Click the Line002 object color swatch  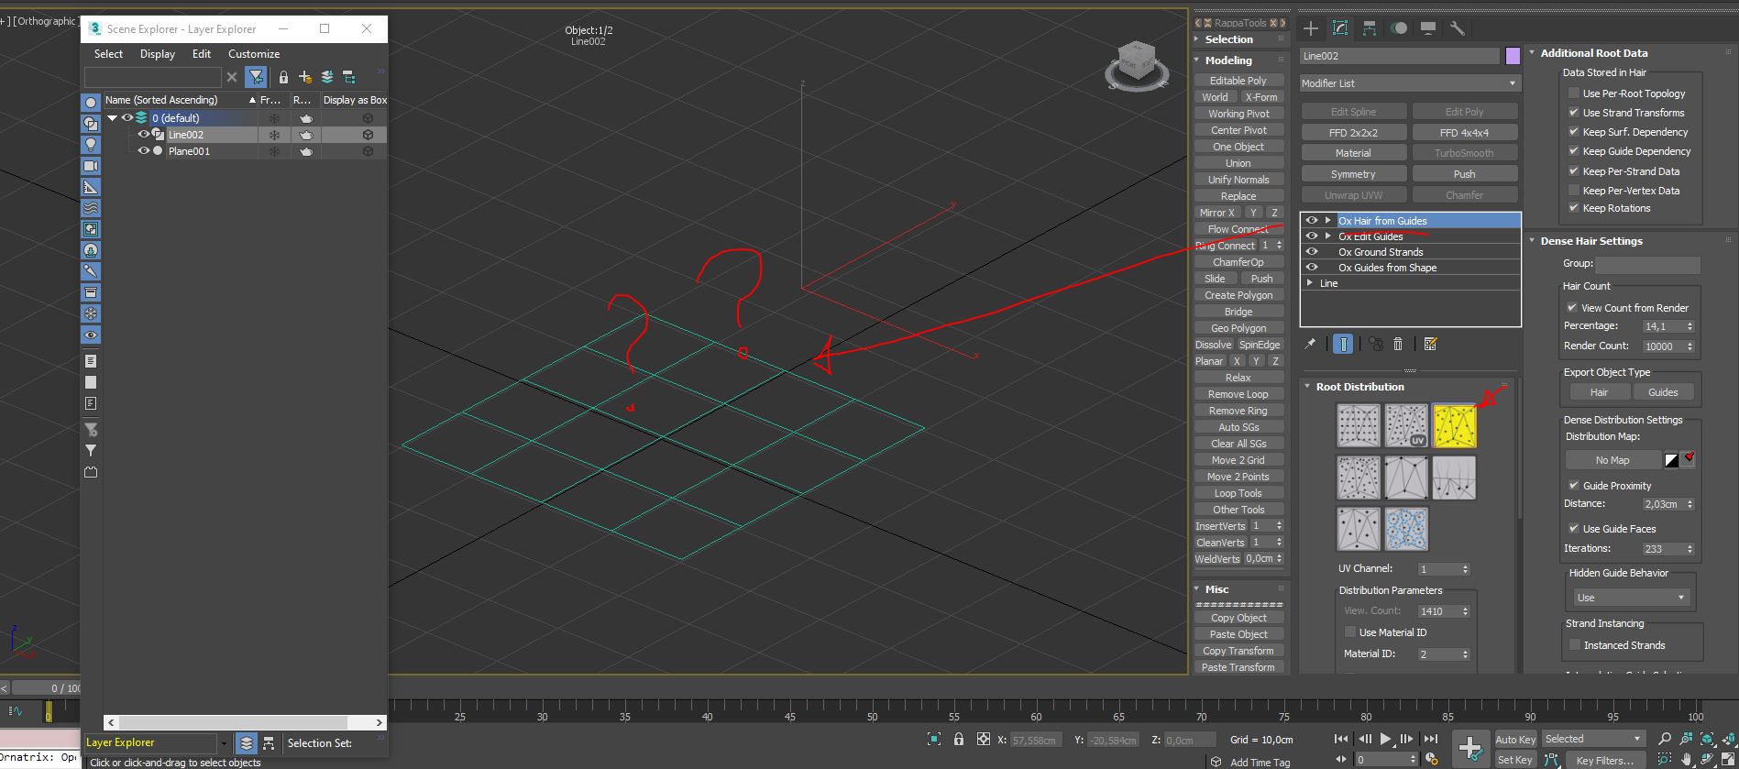[1513, 56]
